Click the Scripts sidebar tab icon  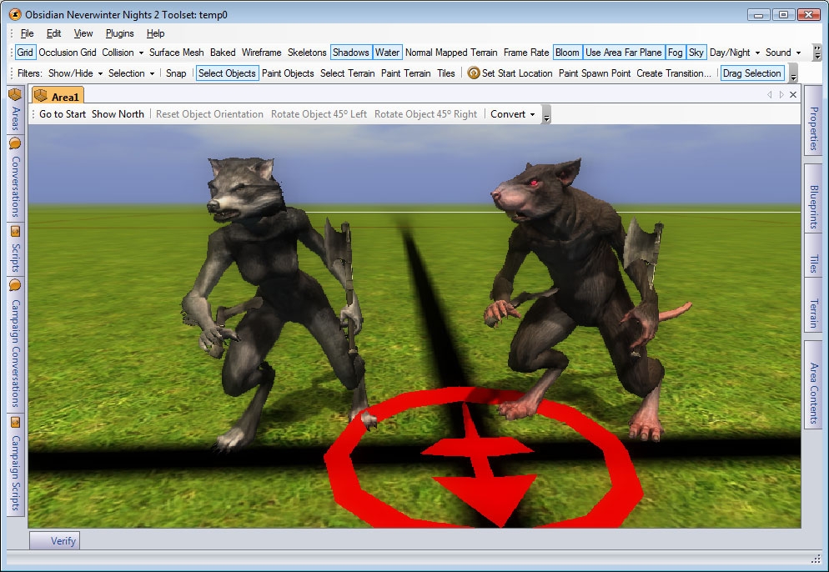[x=15, y=231]
